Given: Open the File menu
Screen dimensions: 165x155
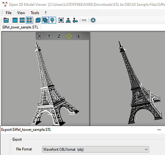Looking at the screenshot, I should pos(8,13).
